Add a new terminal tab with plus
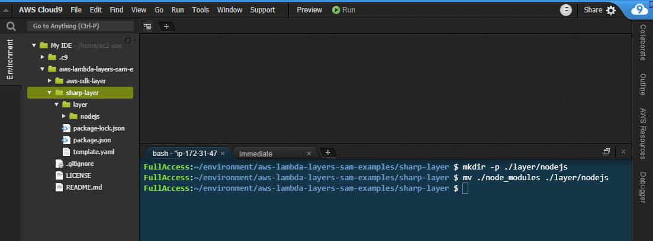Screen dimensions: 653x241 328,152
